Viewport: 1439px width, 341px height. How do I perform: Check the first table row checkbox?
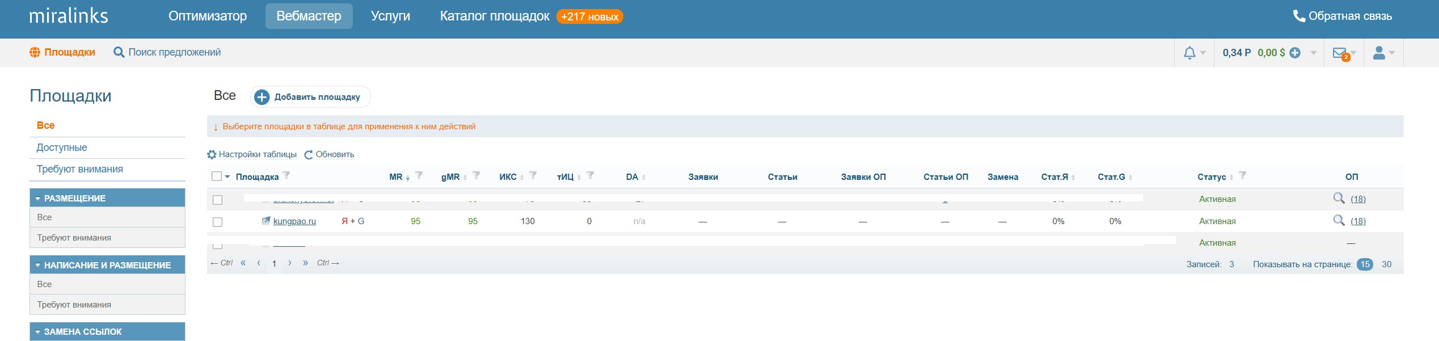coord(217,200)
